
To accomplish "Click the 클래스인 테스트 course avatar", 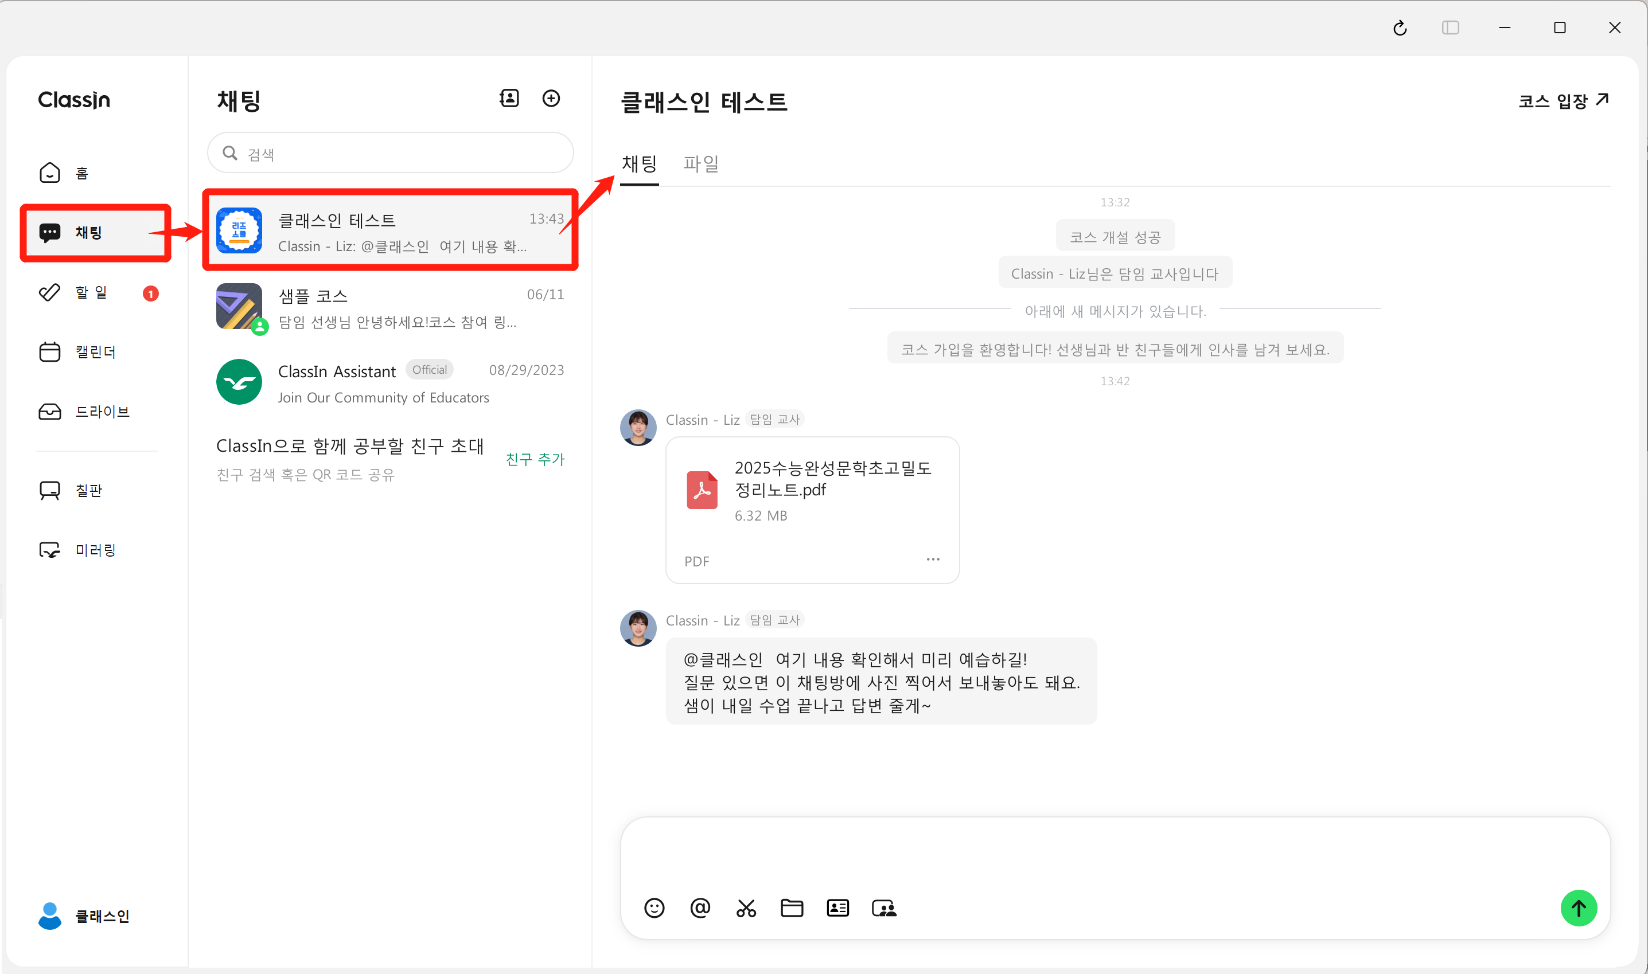I will 239,230.
